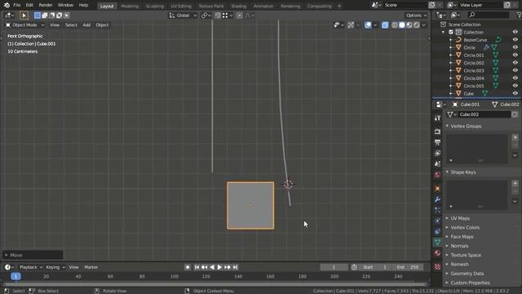Toggle snapping magnet

point(218,16)
